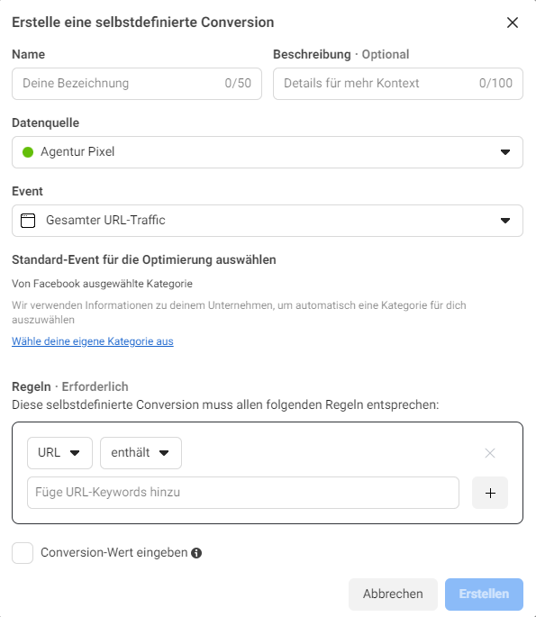This screenshot has height=617, width=536.
Task: Click the Conversion-Wert eingeben label text
Action: (114, 553)
